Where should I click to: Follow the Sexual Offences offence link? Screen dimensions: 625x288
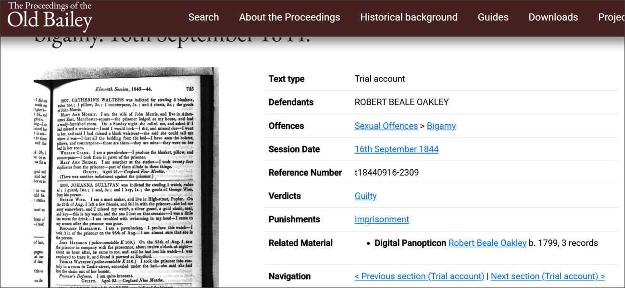tap(386, 126)
